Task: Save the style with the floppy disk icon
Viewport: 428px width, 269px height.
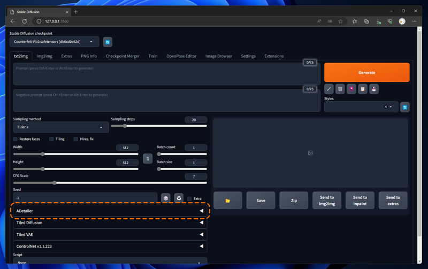Action: pos(374,89)
